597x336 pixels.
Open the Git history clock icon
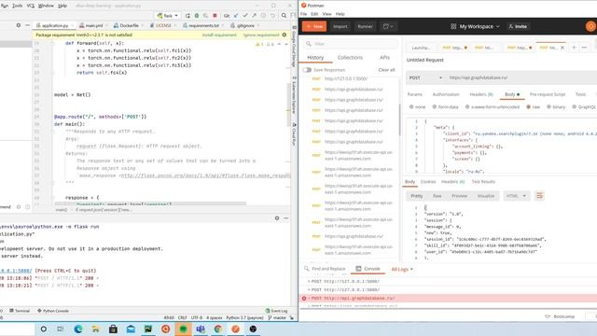[x=263, y=16]
